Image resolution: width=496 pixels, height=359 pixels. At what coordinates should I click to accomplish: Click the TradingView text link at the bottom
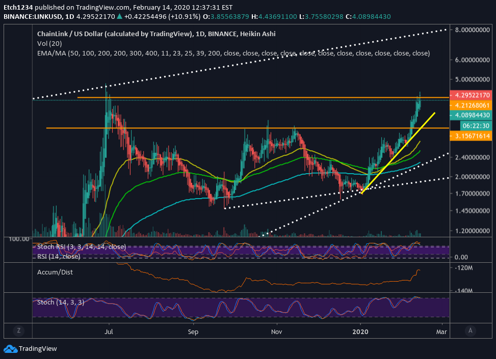38,349
